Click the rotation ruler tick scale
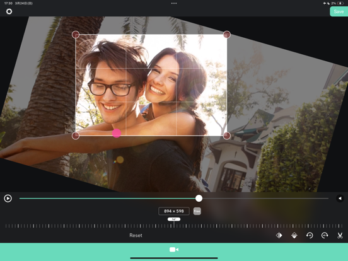This screenshot has height=261, width=348. 174,226
